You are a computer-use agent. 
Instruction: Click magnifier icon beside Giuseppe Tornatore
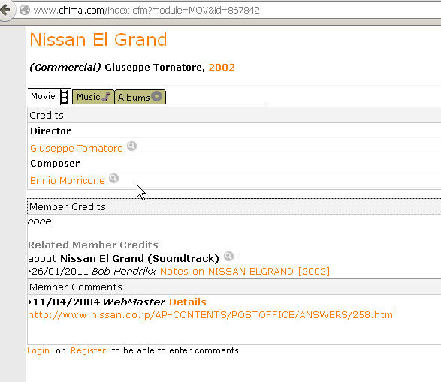coord(131,146)
